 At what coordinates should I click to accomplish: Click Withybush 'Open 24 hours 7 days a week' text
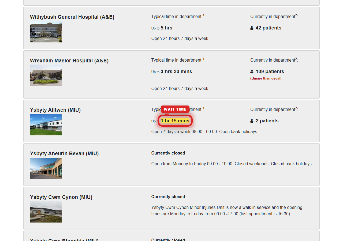click(180, 38)
